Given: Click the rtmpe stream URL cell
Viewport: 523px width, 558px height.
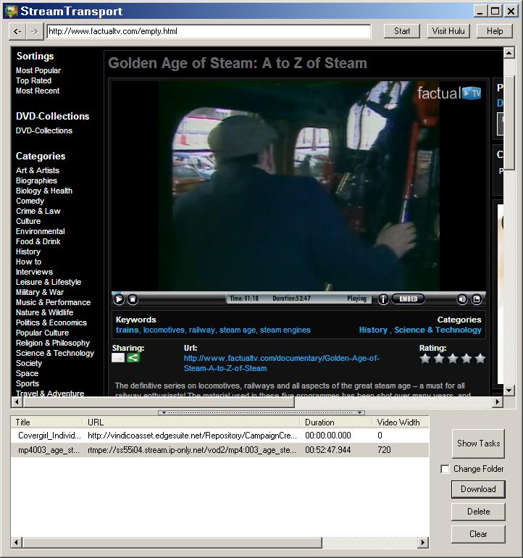Looking at the screenshot, I should coord(192,450).
